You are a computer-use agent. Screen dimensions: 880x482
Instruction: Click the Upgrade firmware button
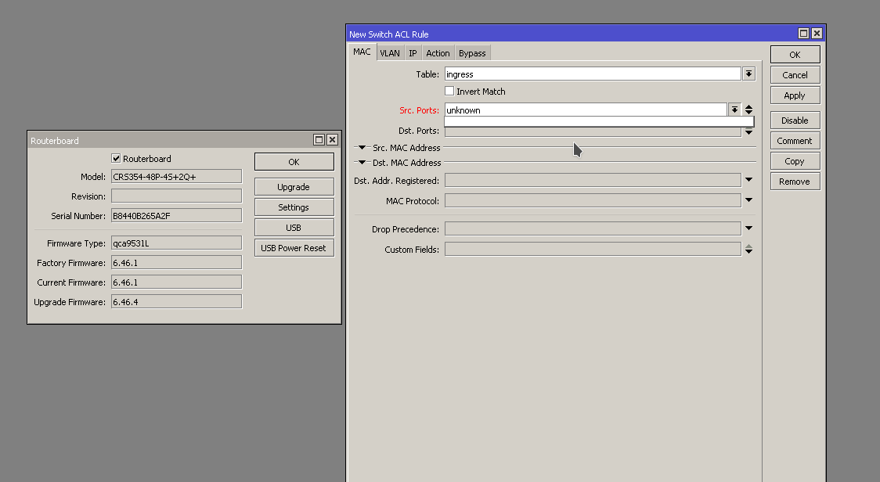point(294,187)
